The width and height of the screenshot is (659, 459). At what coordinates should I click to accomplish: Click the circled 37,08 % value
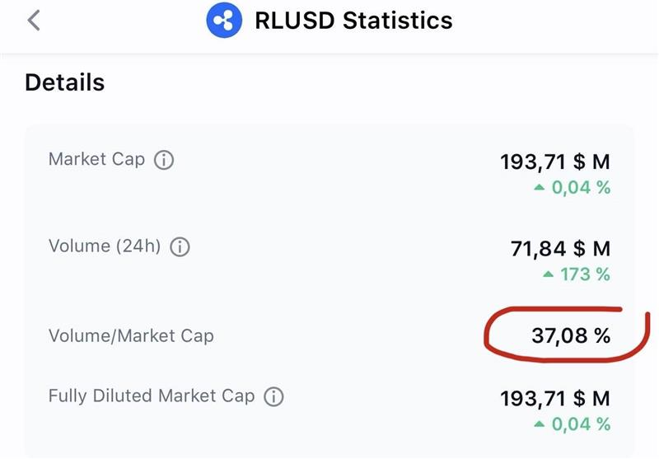click(x=570, y=335)
